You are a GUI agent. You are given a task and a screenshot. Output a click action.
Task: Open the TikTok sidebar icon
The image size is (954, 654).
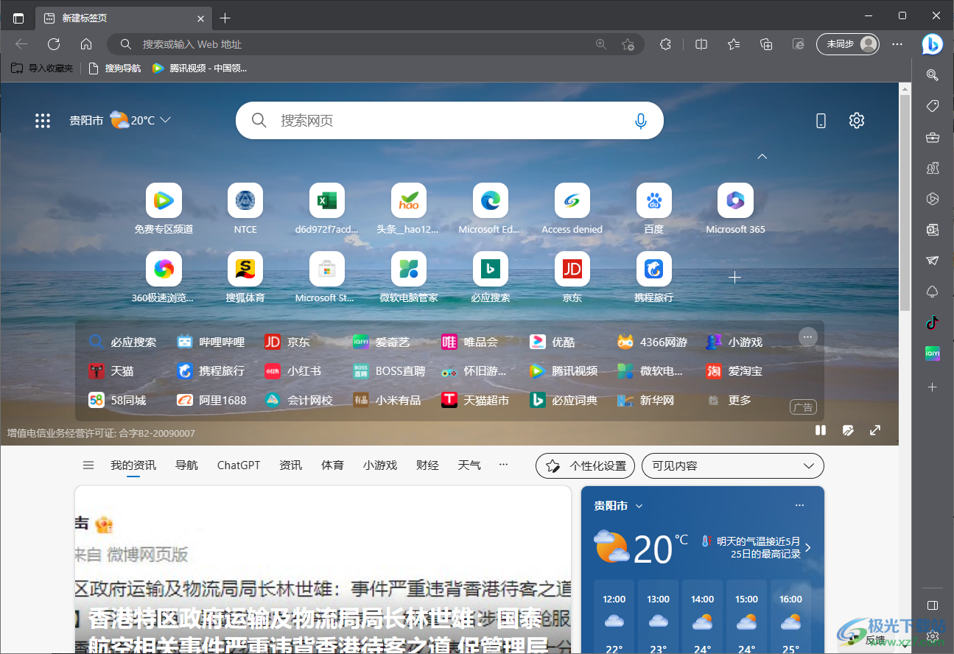click(932, 323)
